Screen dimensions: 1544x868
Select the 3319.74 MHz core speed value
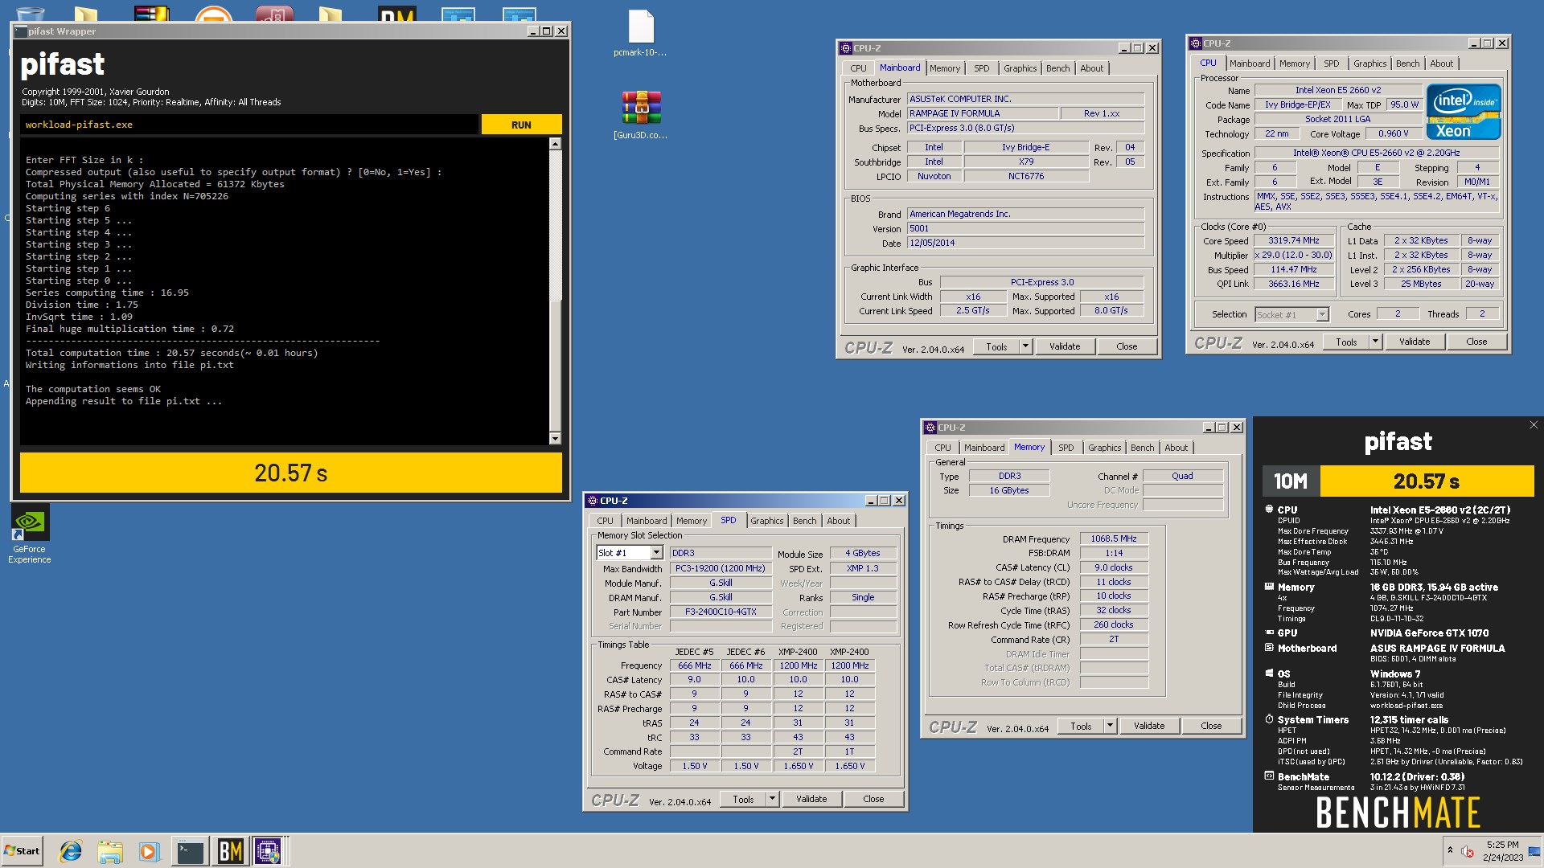point(1293,240)
